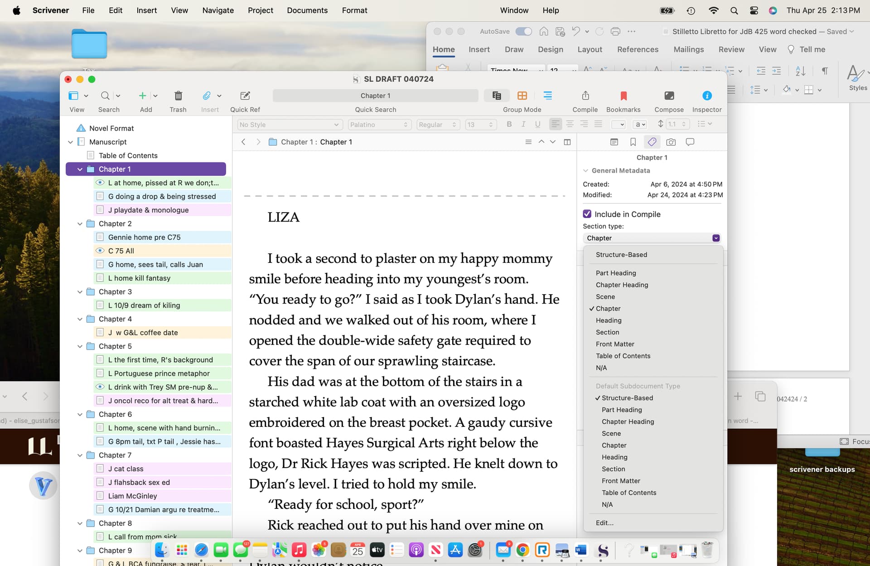Image resolution: width=870 pixels, height=566 pixels.
Task: Switch Group Mode to scrivenings icon
Action: pyautogui.click(x=497, y=96)
